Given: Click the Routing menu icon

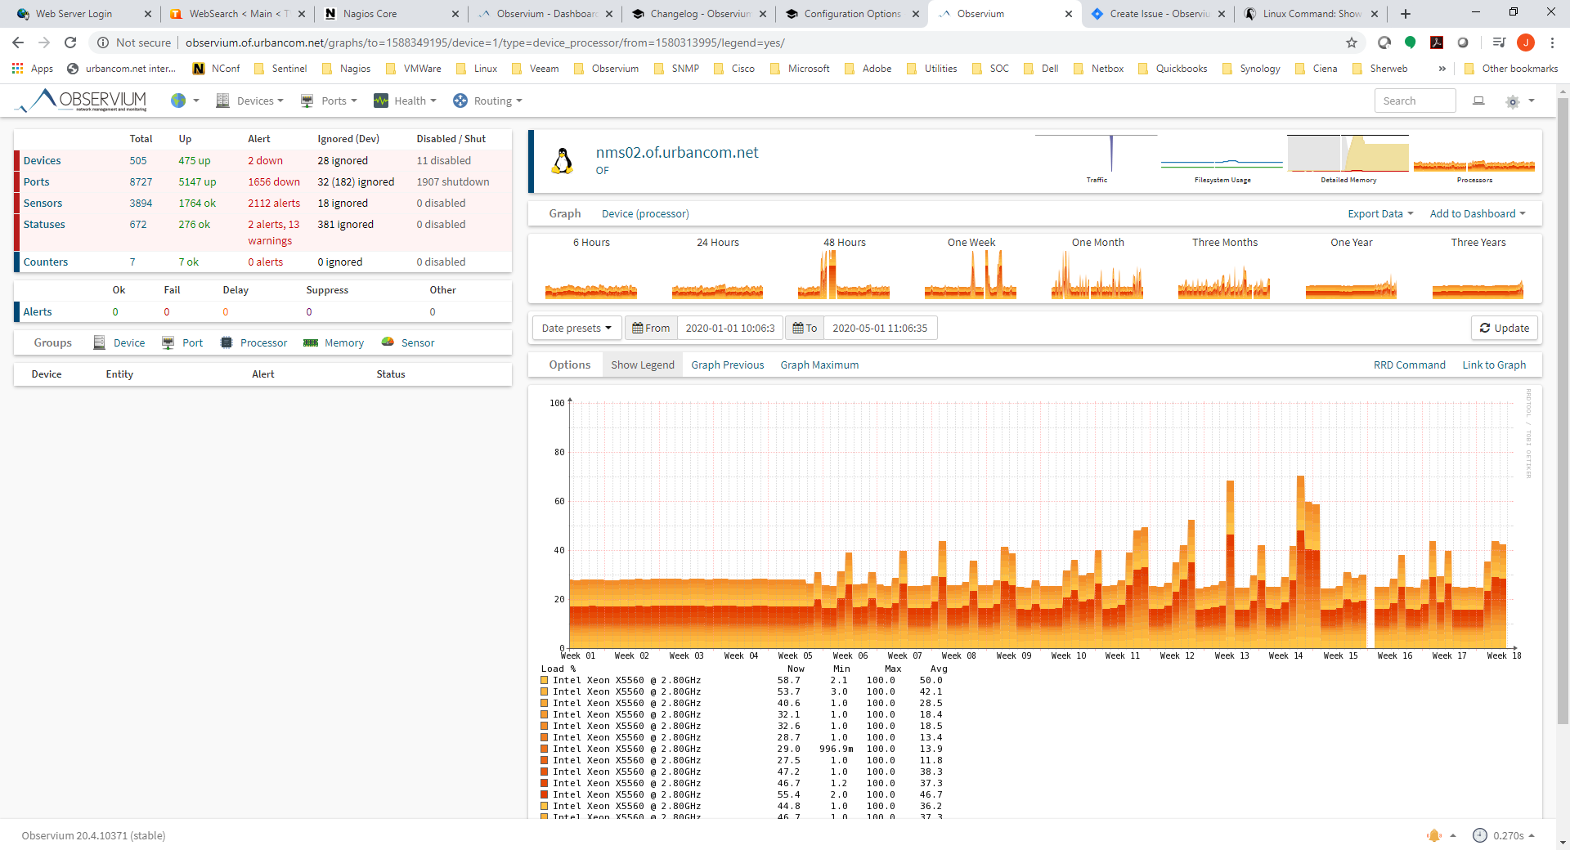Looking at the screenshot, I should click(x=460, y=101).
